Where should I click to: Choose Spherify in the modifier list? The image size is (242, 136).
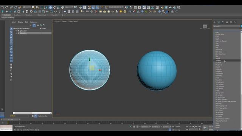[x=218, y=60]
